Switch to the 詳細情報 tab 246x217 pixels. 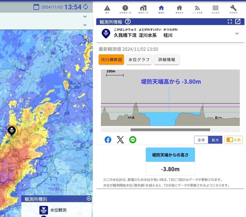point(167,60)
